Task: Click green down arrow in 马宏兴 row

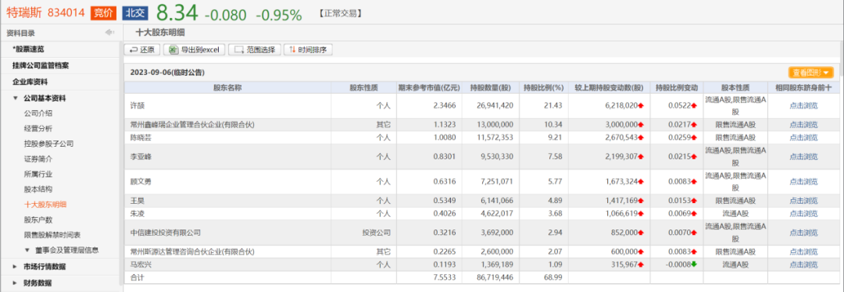Action: point(694,265)
